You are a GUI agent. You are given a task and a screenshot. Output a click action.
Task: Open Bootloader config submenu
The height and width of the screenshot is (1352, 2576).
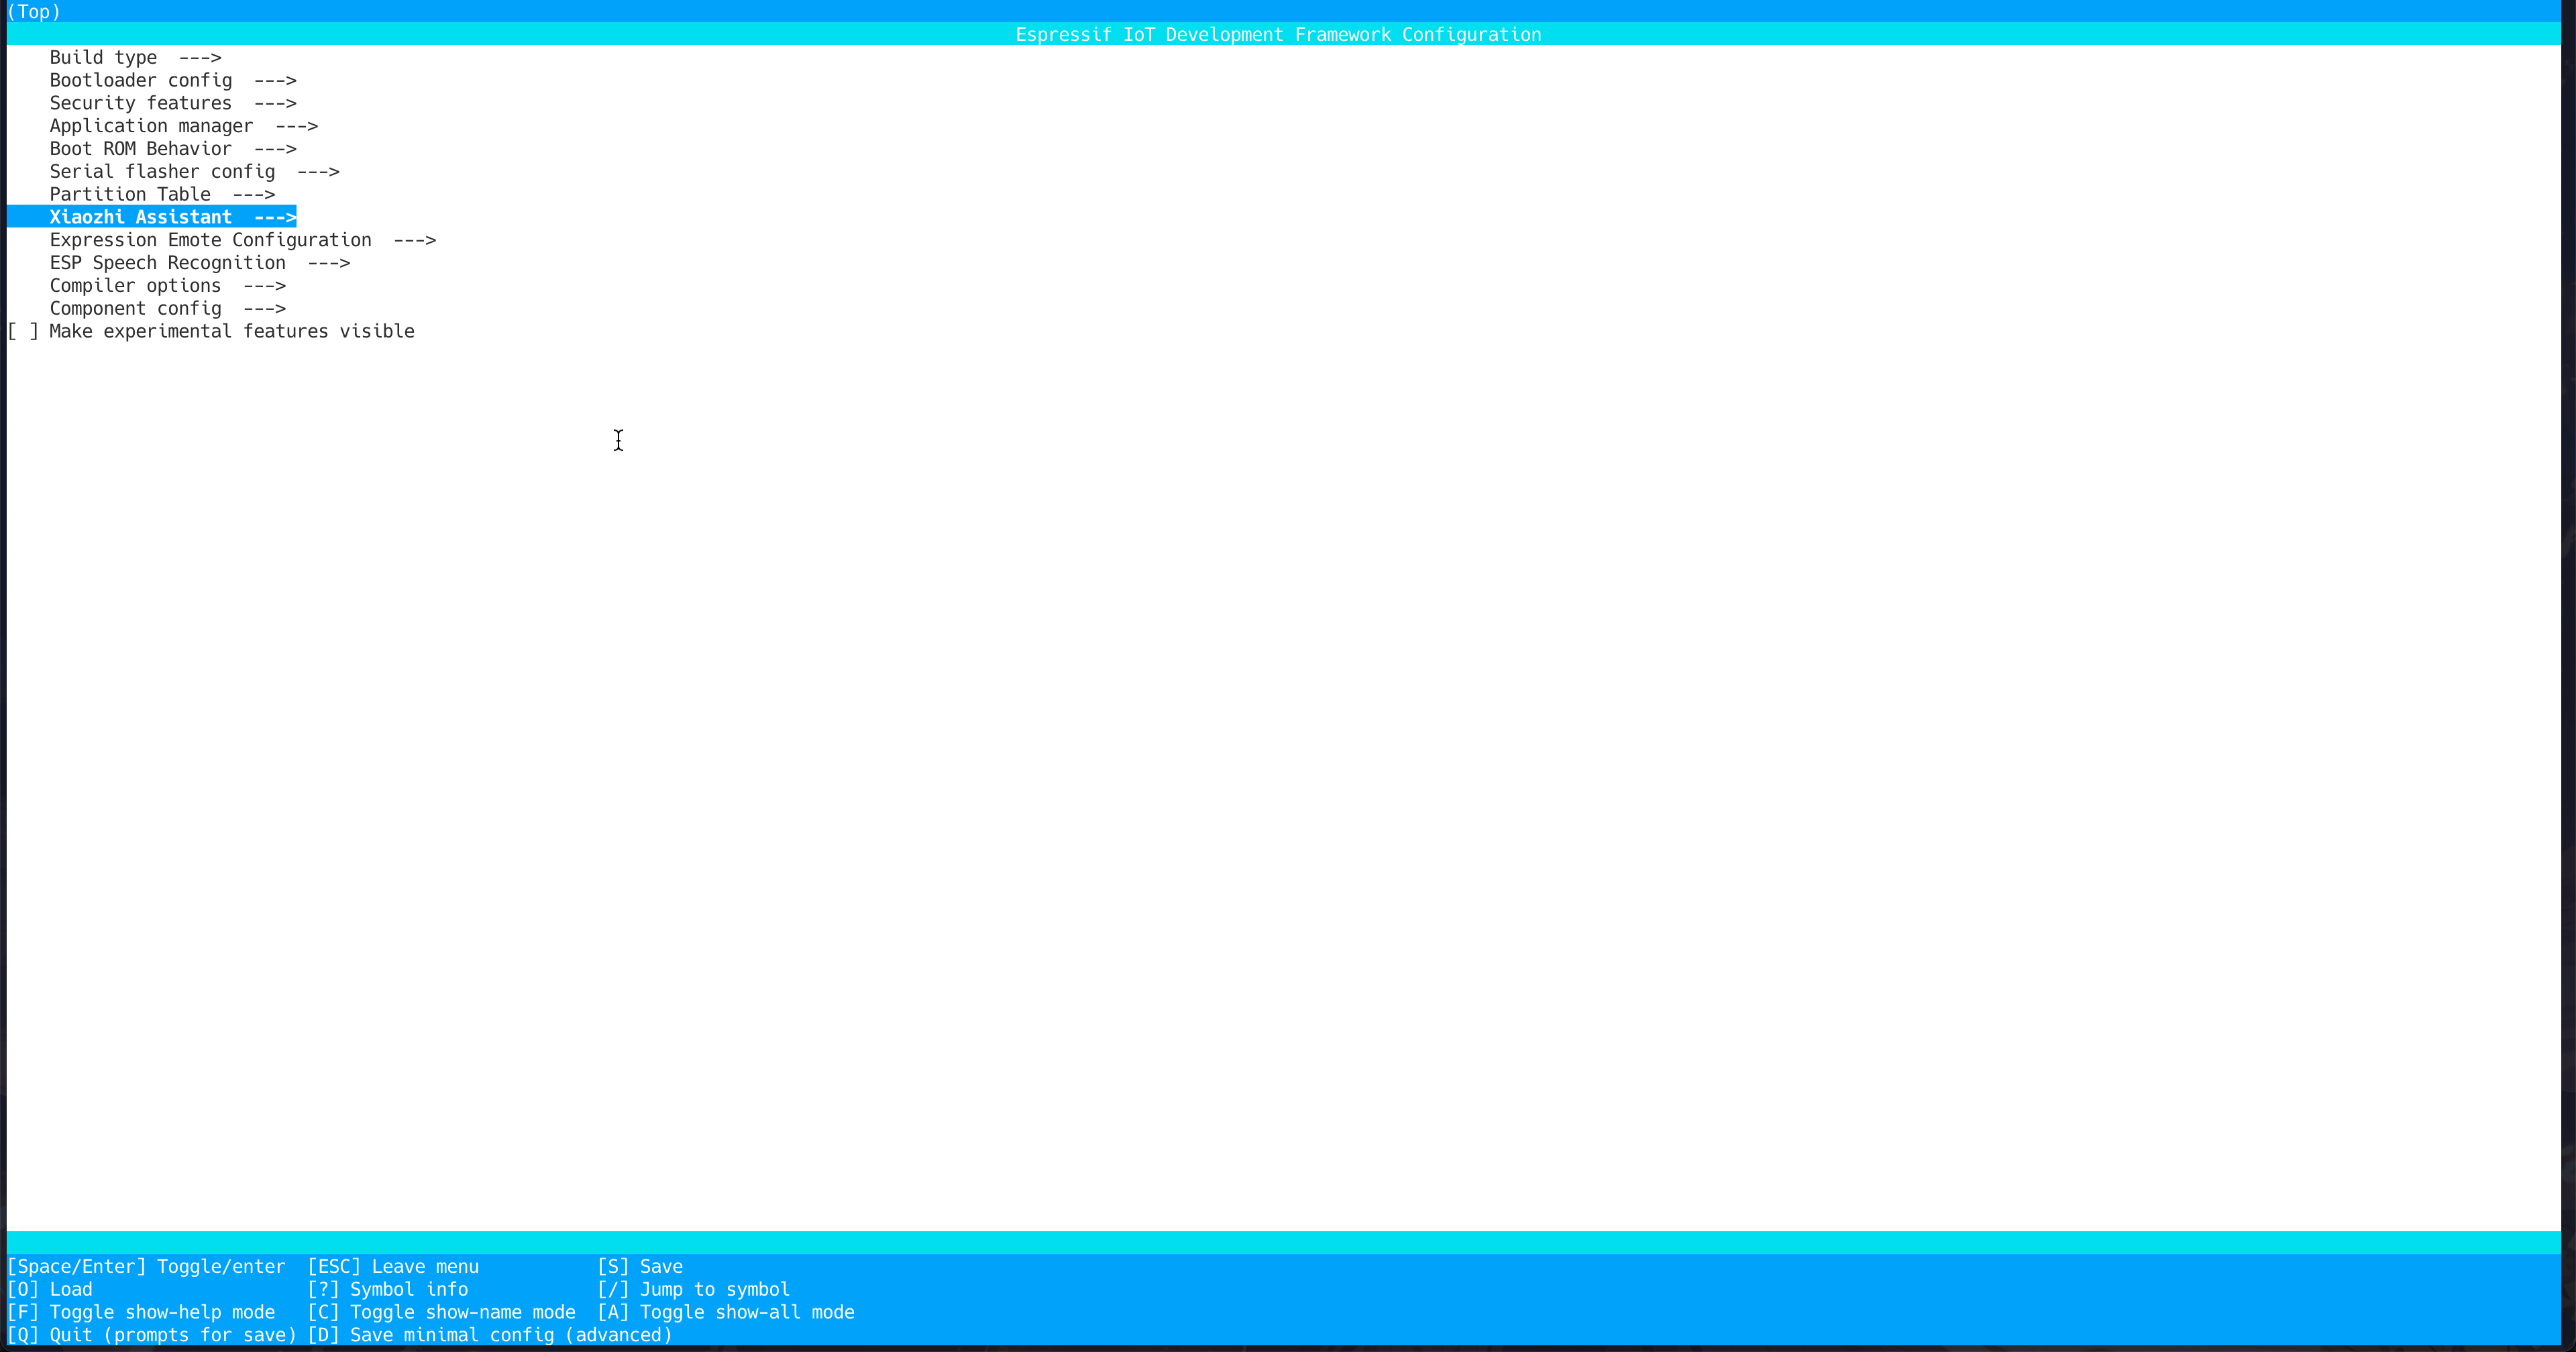pos(172,80)
